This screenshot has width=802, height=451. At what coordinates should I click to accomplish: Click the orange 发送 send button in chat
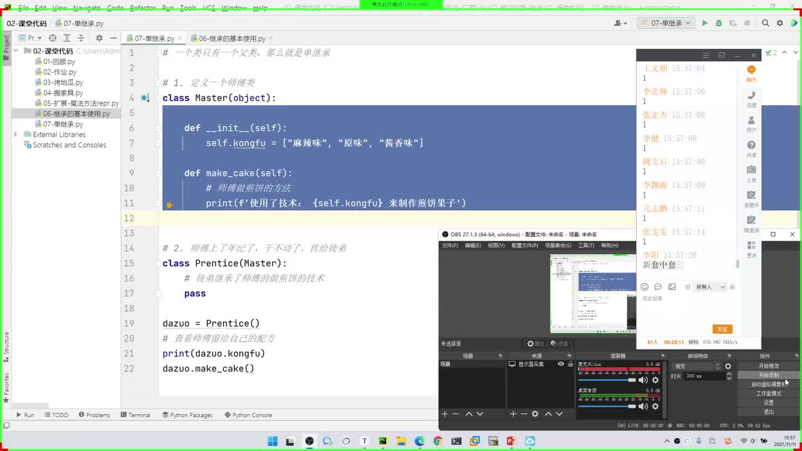coord(722,329)
